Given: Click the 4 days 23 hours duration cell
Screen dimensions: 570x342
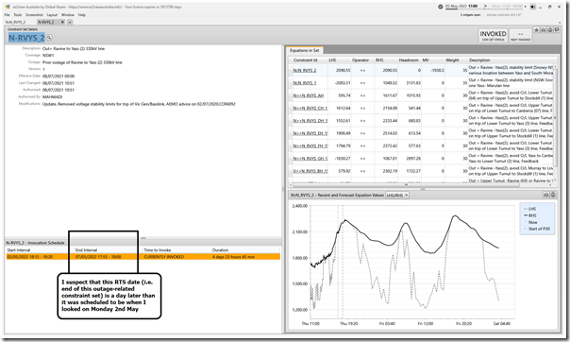Looking at the screenshot, I should coord(233,257).
